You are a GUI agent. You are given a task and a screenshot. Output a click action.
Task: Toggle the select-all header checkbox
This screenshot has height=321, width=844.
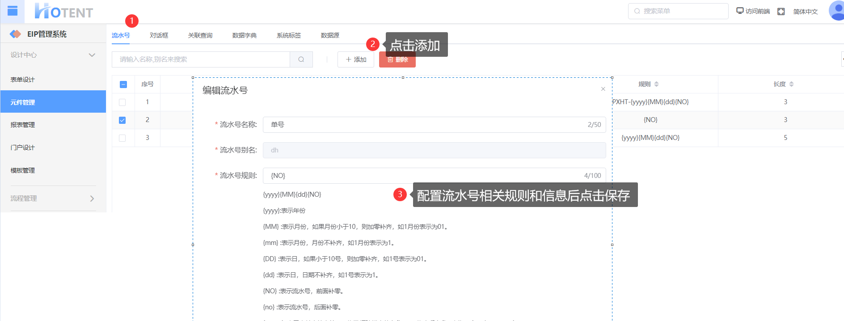click(123, 84)
